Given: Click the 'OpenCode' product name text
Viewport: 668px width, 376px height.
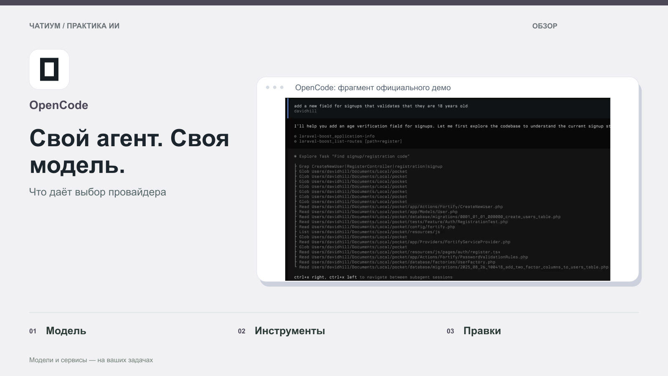Looking at the screenshot, I should pyautogui.click(x=59, y=105).
